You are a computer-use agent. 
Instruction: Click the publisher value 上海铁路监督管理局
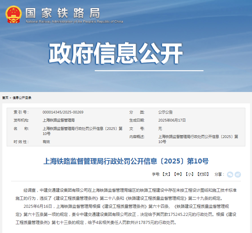(59, 120)
